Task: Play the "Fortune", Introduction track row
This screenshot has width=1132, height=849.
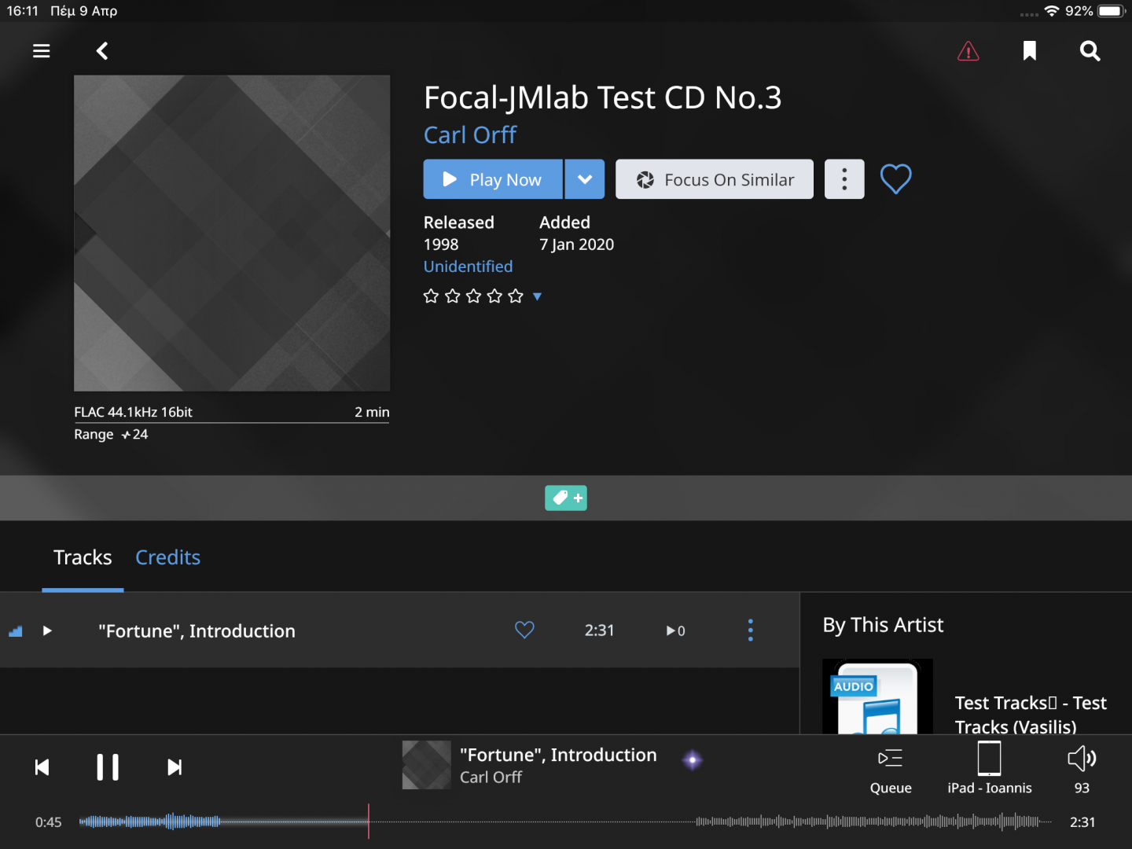Action: click(47, 630)
